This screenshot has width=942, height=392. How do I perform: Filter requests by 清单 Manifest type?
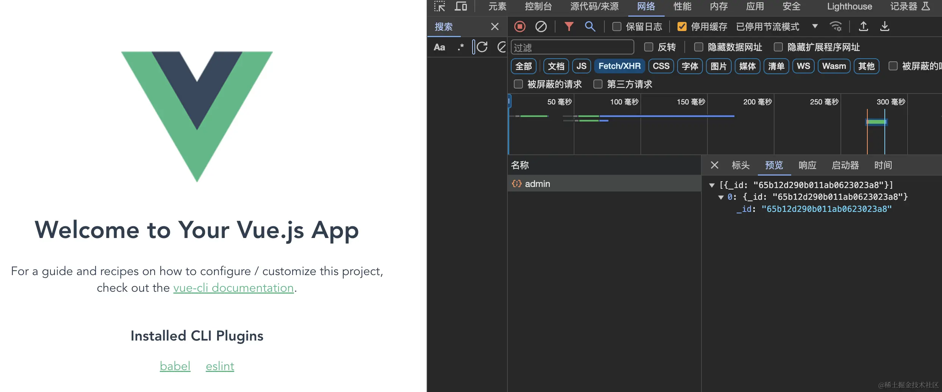776,66
